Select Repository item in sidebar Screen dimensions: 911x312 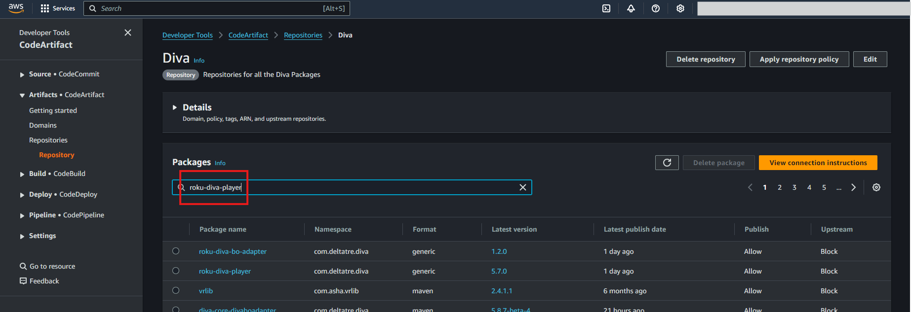click(57, 155)
